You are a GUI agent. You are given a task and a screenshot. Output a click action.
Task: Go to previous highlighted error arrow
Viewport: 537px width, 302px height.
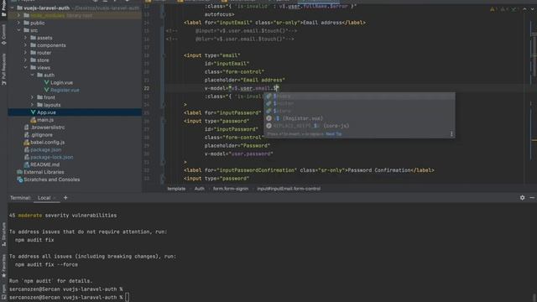click(x=524, y=9)
